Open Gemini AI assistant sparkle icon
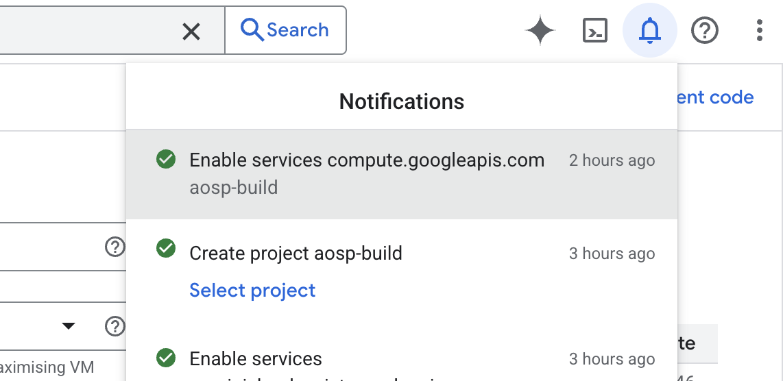The width and height of the screenshot is (783, 381). 540,31
